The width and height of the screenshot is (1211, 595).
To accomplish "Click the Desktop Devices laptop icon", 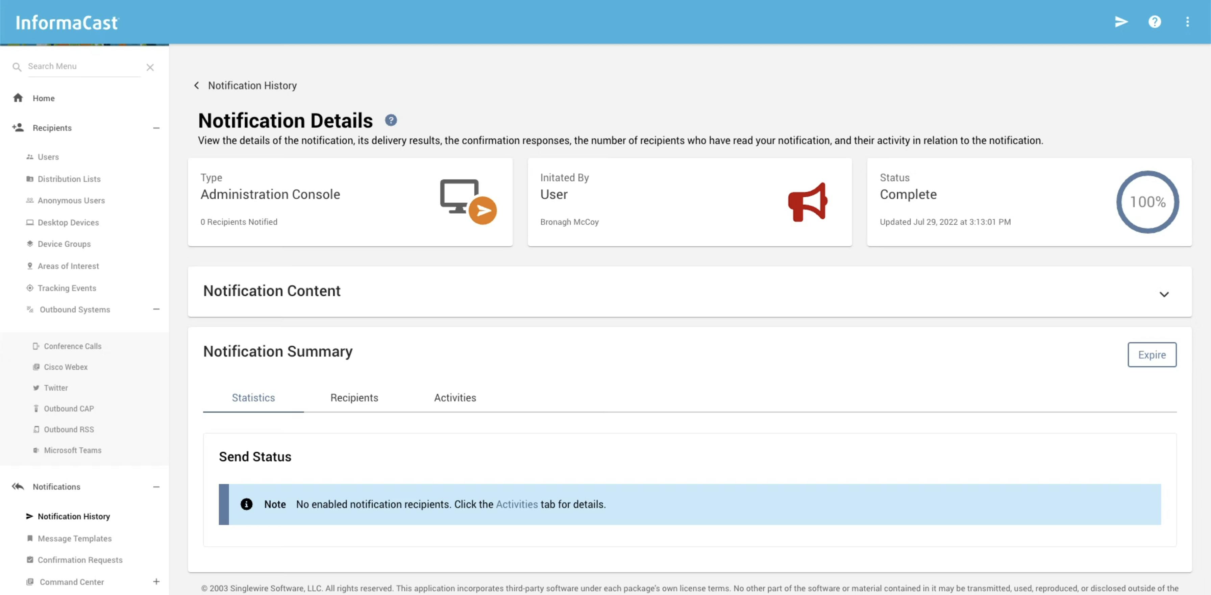I will pyautogui.click(x=30, y=222).
